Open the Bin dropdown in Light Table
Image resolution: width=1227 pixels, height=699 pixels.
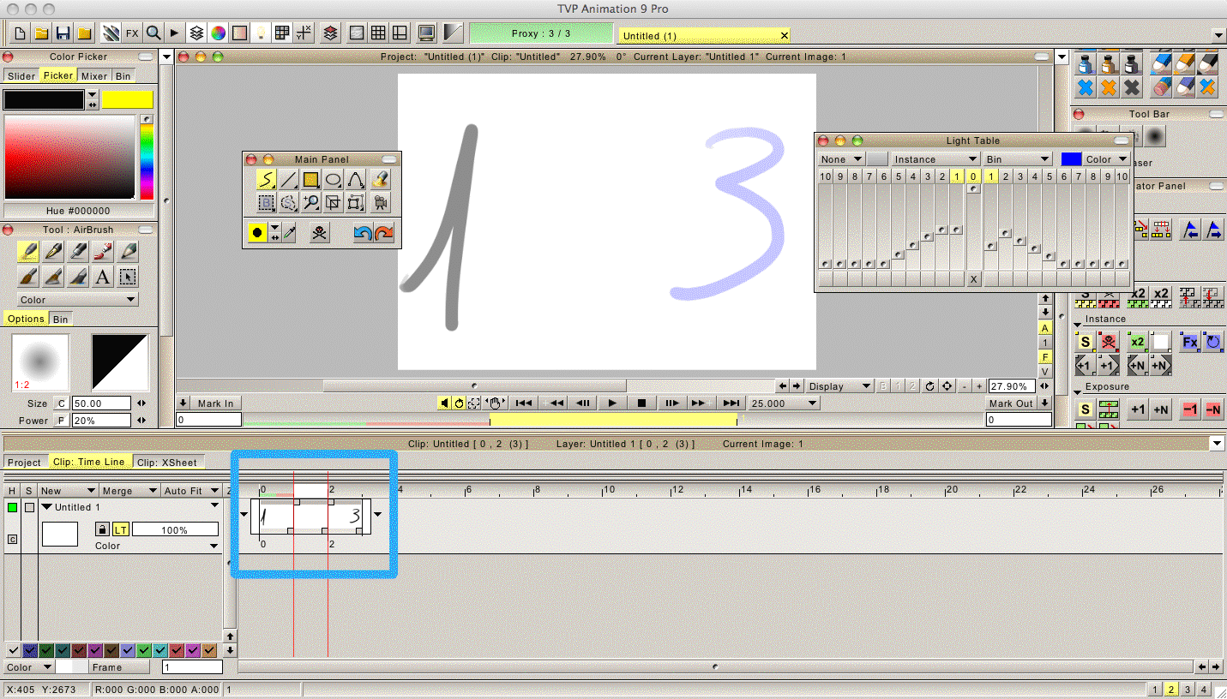pos(1018,159)
